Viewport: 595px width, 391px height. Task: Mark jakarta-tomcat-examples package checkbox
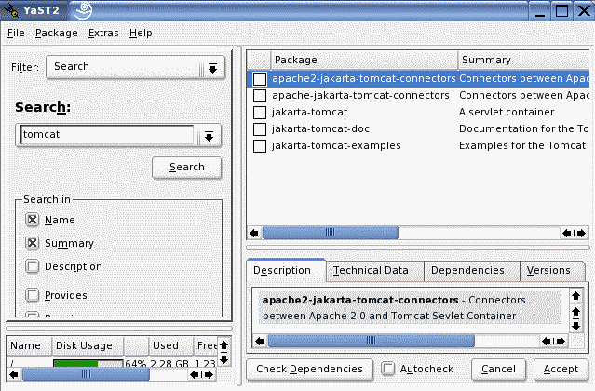[x=260, y=145]
